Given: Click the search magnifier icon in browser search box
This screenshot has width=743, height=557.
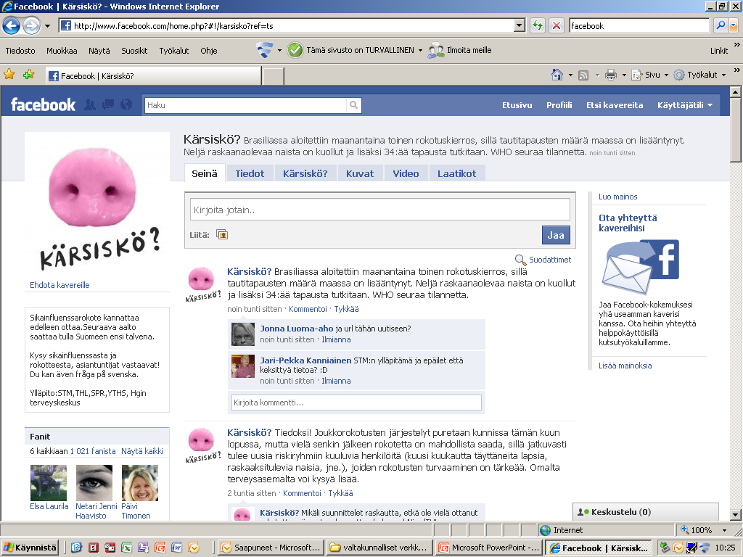Looking at the screenshot, I should 721,25.
